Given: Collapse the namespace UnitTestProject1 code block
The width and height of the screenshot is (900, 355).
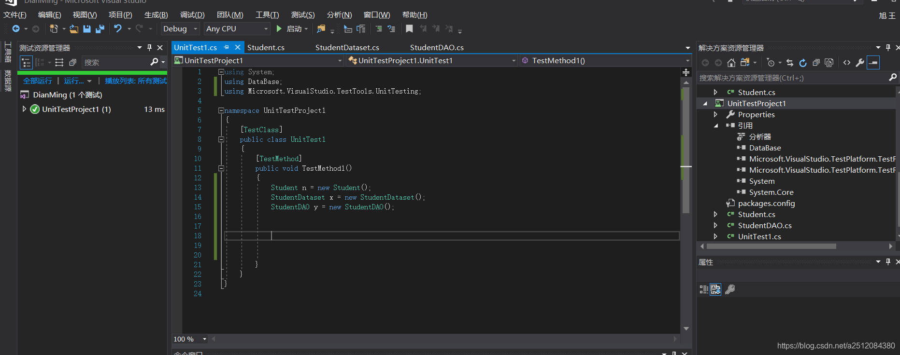Looking at the screenshot, I should tap(221, 110).
